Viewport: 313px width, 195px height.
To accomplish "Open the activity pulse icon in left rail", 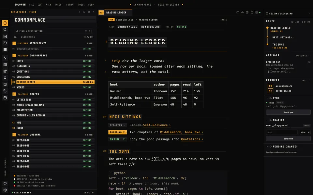I will [5, 58].
